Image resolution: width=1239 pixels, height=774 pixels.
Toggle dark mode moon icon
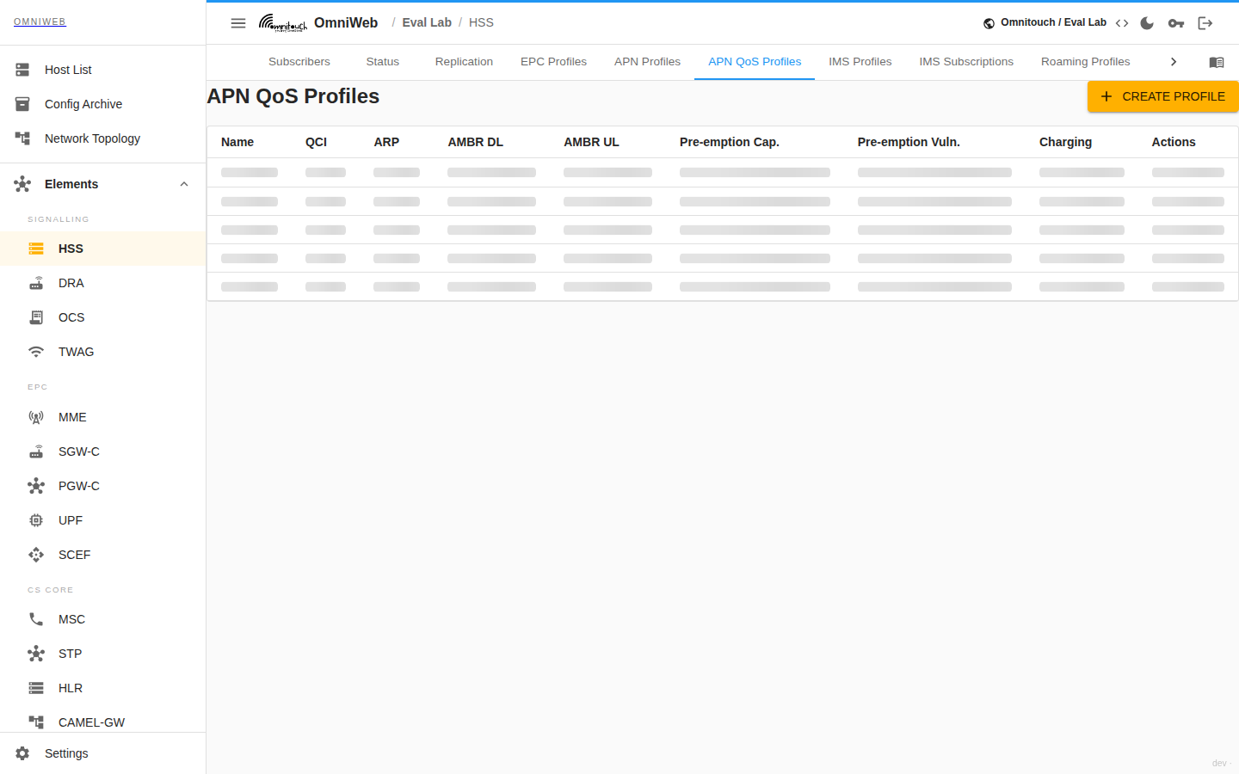[x=1147, y=23]
